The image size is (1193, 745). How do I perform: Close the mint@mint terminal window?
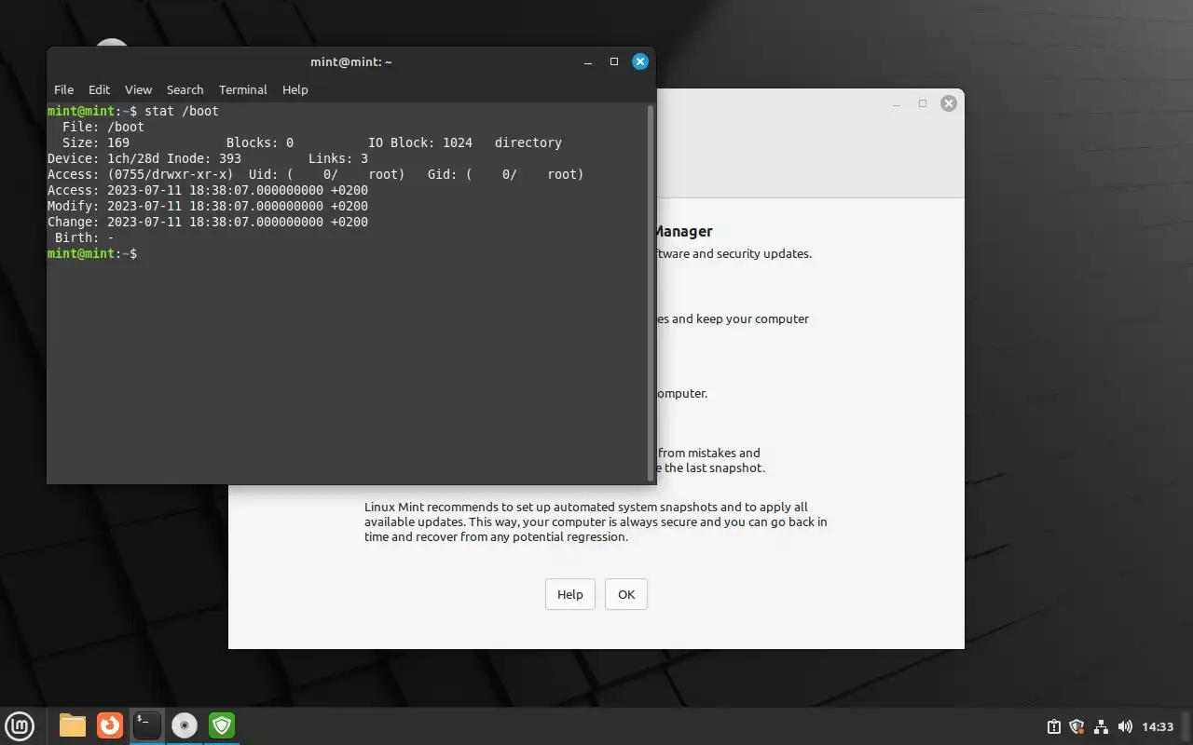(x=640, y=61)
